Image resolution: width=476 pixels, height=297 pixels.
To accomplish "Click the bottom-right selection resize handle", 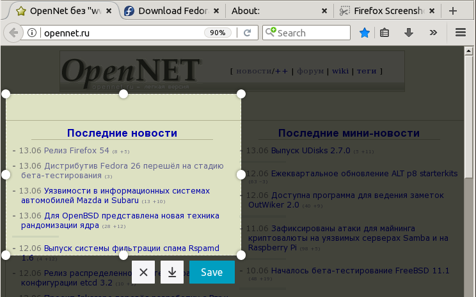I will click(x=241, y=255).
